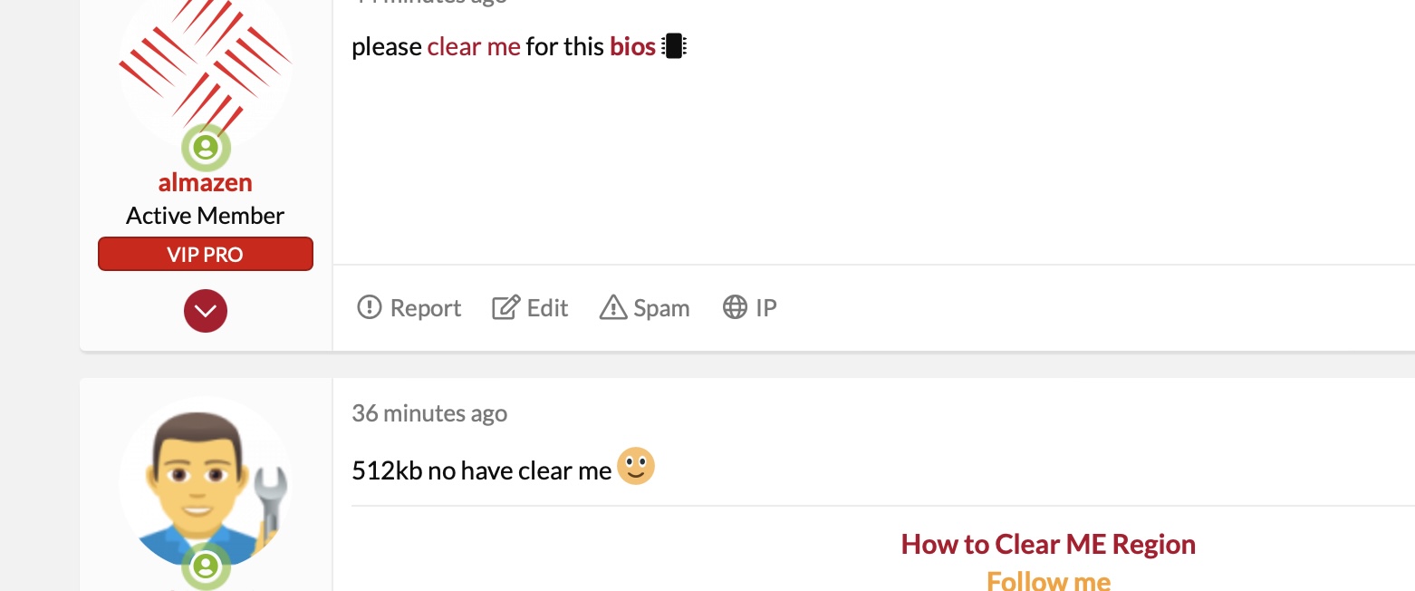The width and height of the screenshot is (1415, 591).
Task: Click the "Active Member" user title
Action: tap(206, 216)
